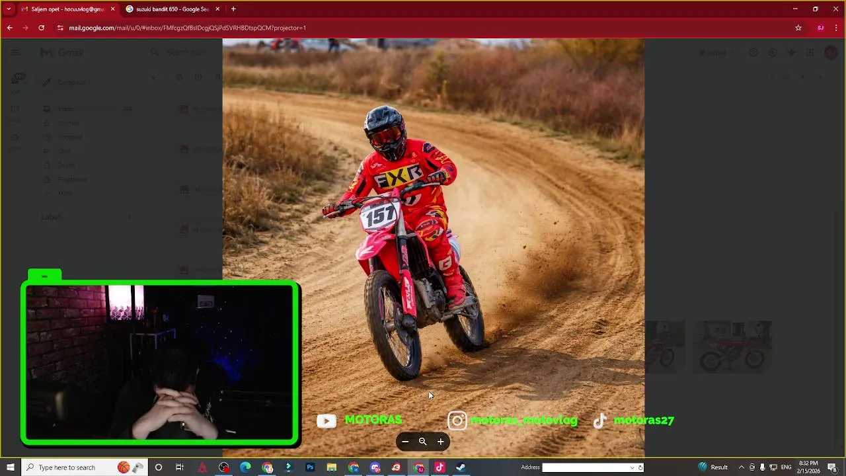Open network settings from the tray icon
846x476 pixels.
[x=773, y=467]
